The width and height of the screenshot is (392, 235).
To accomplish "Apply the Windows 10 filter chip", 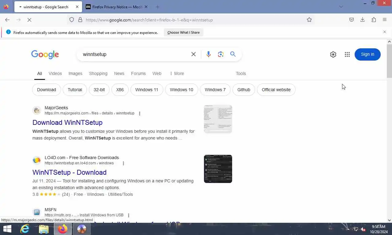I will click(182, 90).
